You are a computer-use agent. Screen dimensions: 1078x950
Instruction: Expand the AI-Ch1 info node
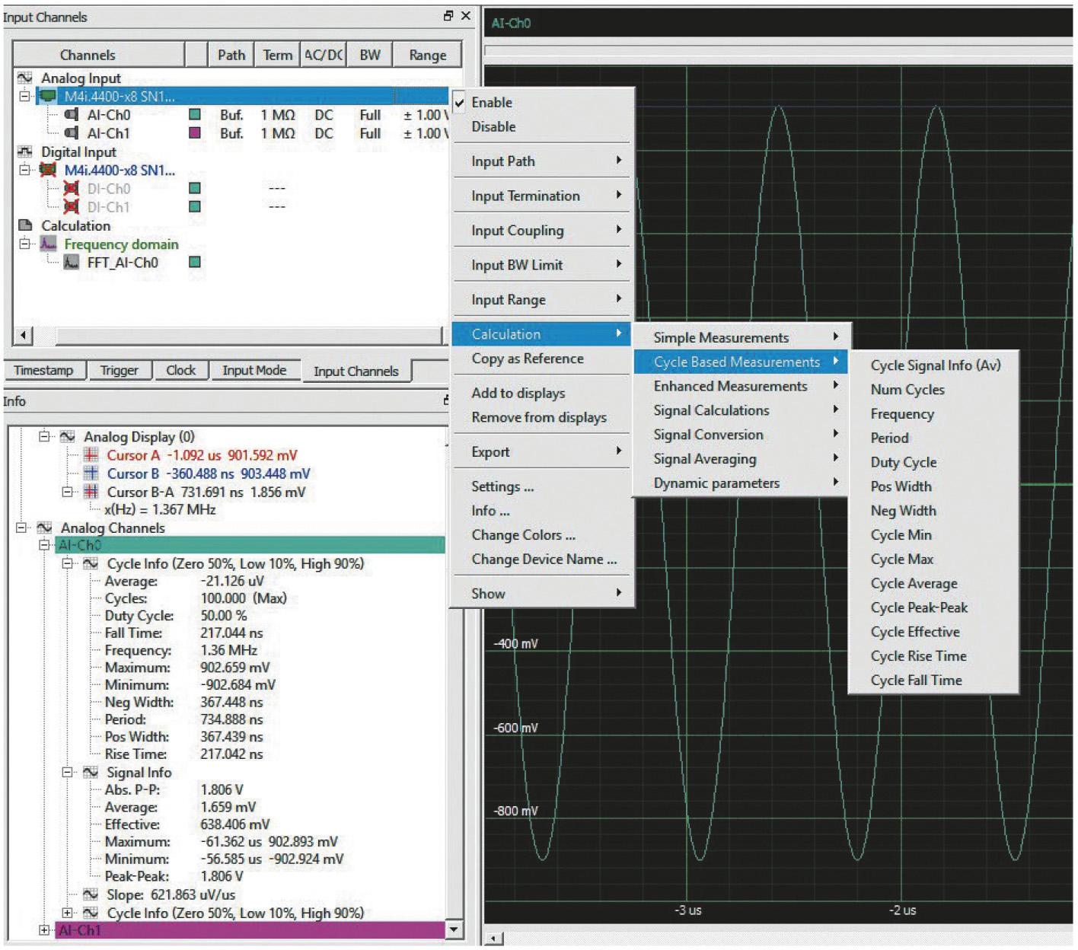point(44,930)
